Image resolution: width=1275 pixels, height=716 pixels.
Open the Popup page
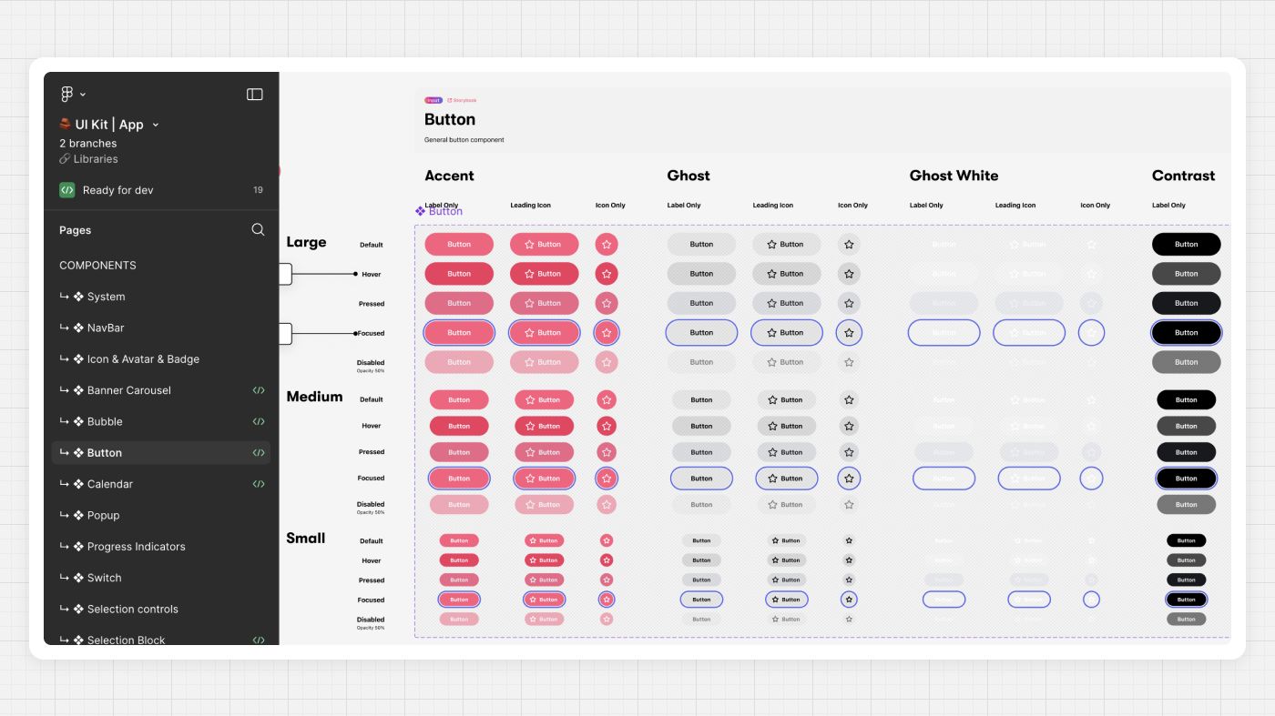[103, 516]
